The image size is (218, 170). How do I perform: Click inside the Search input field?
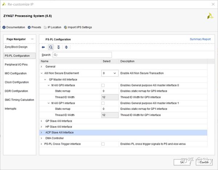pyautogui.click(x=82, y=55)
